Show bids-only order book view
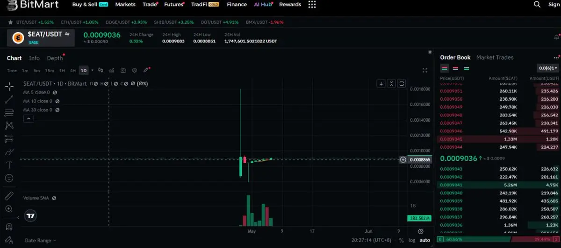The height and width of the screenshot is (248, 561). 466,68
